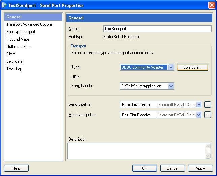Open the Outbound Maps page
The height and width of the screenshot is (176, 217).
19,47
